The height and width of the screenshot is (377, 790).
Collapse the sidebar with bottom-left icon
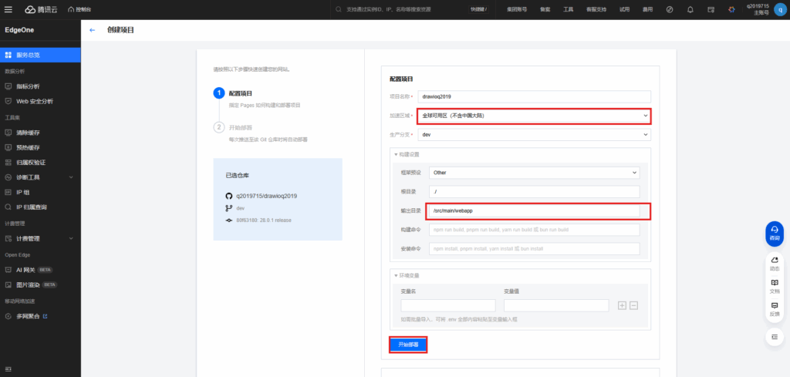[8, 369]
